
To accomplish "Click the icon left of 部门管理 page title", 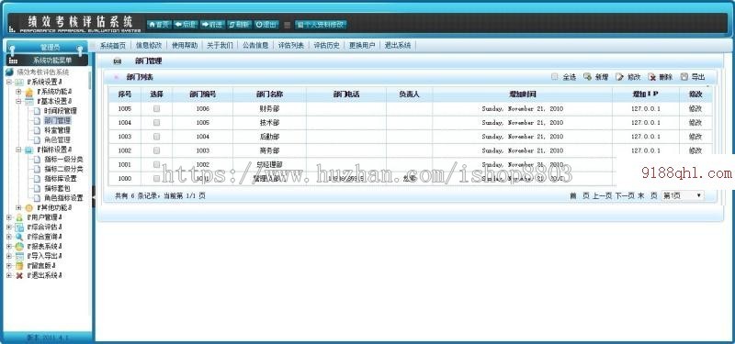I will (118, 61).
